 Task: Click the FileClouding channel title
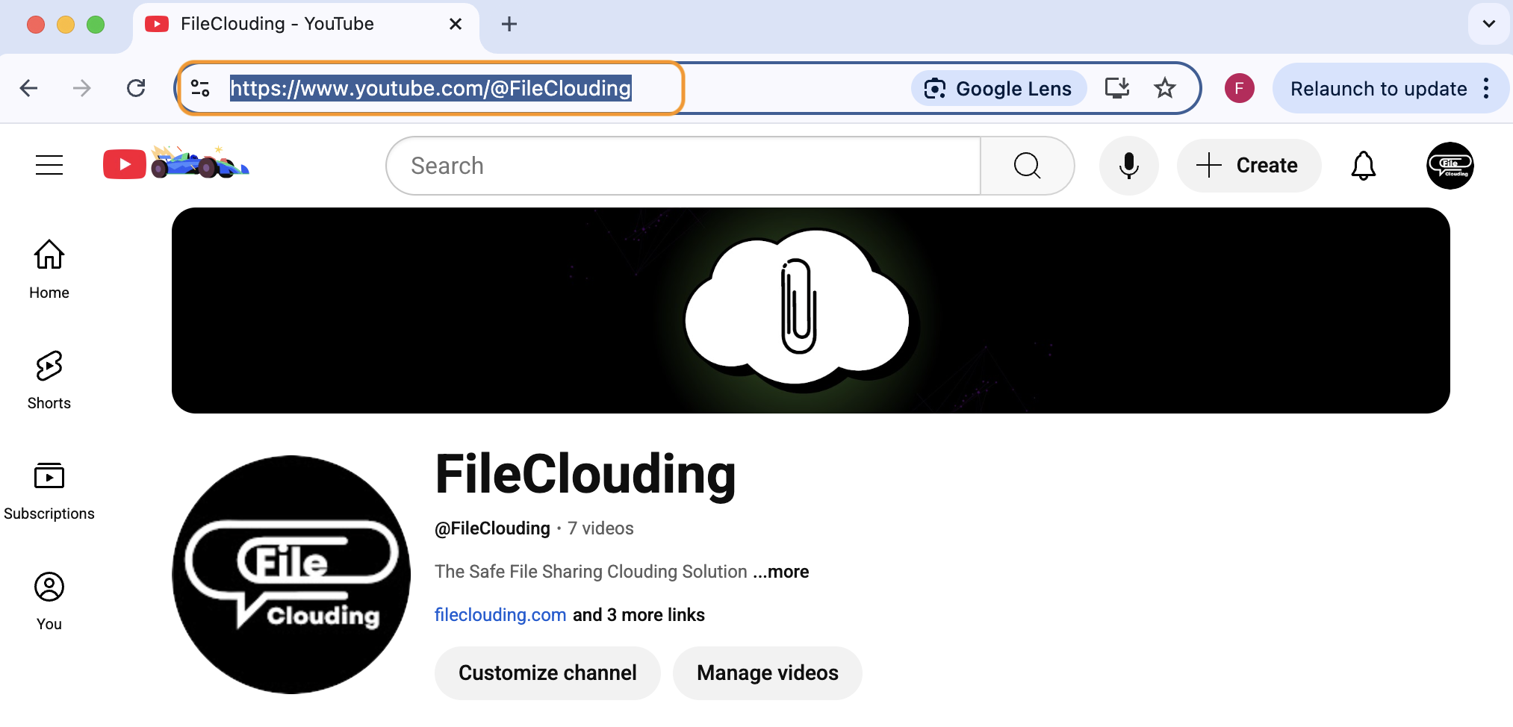click(585, 475)
